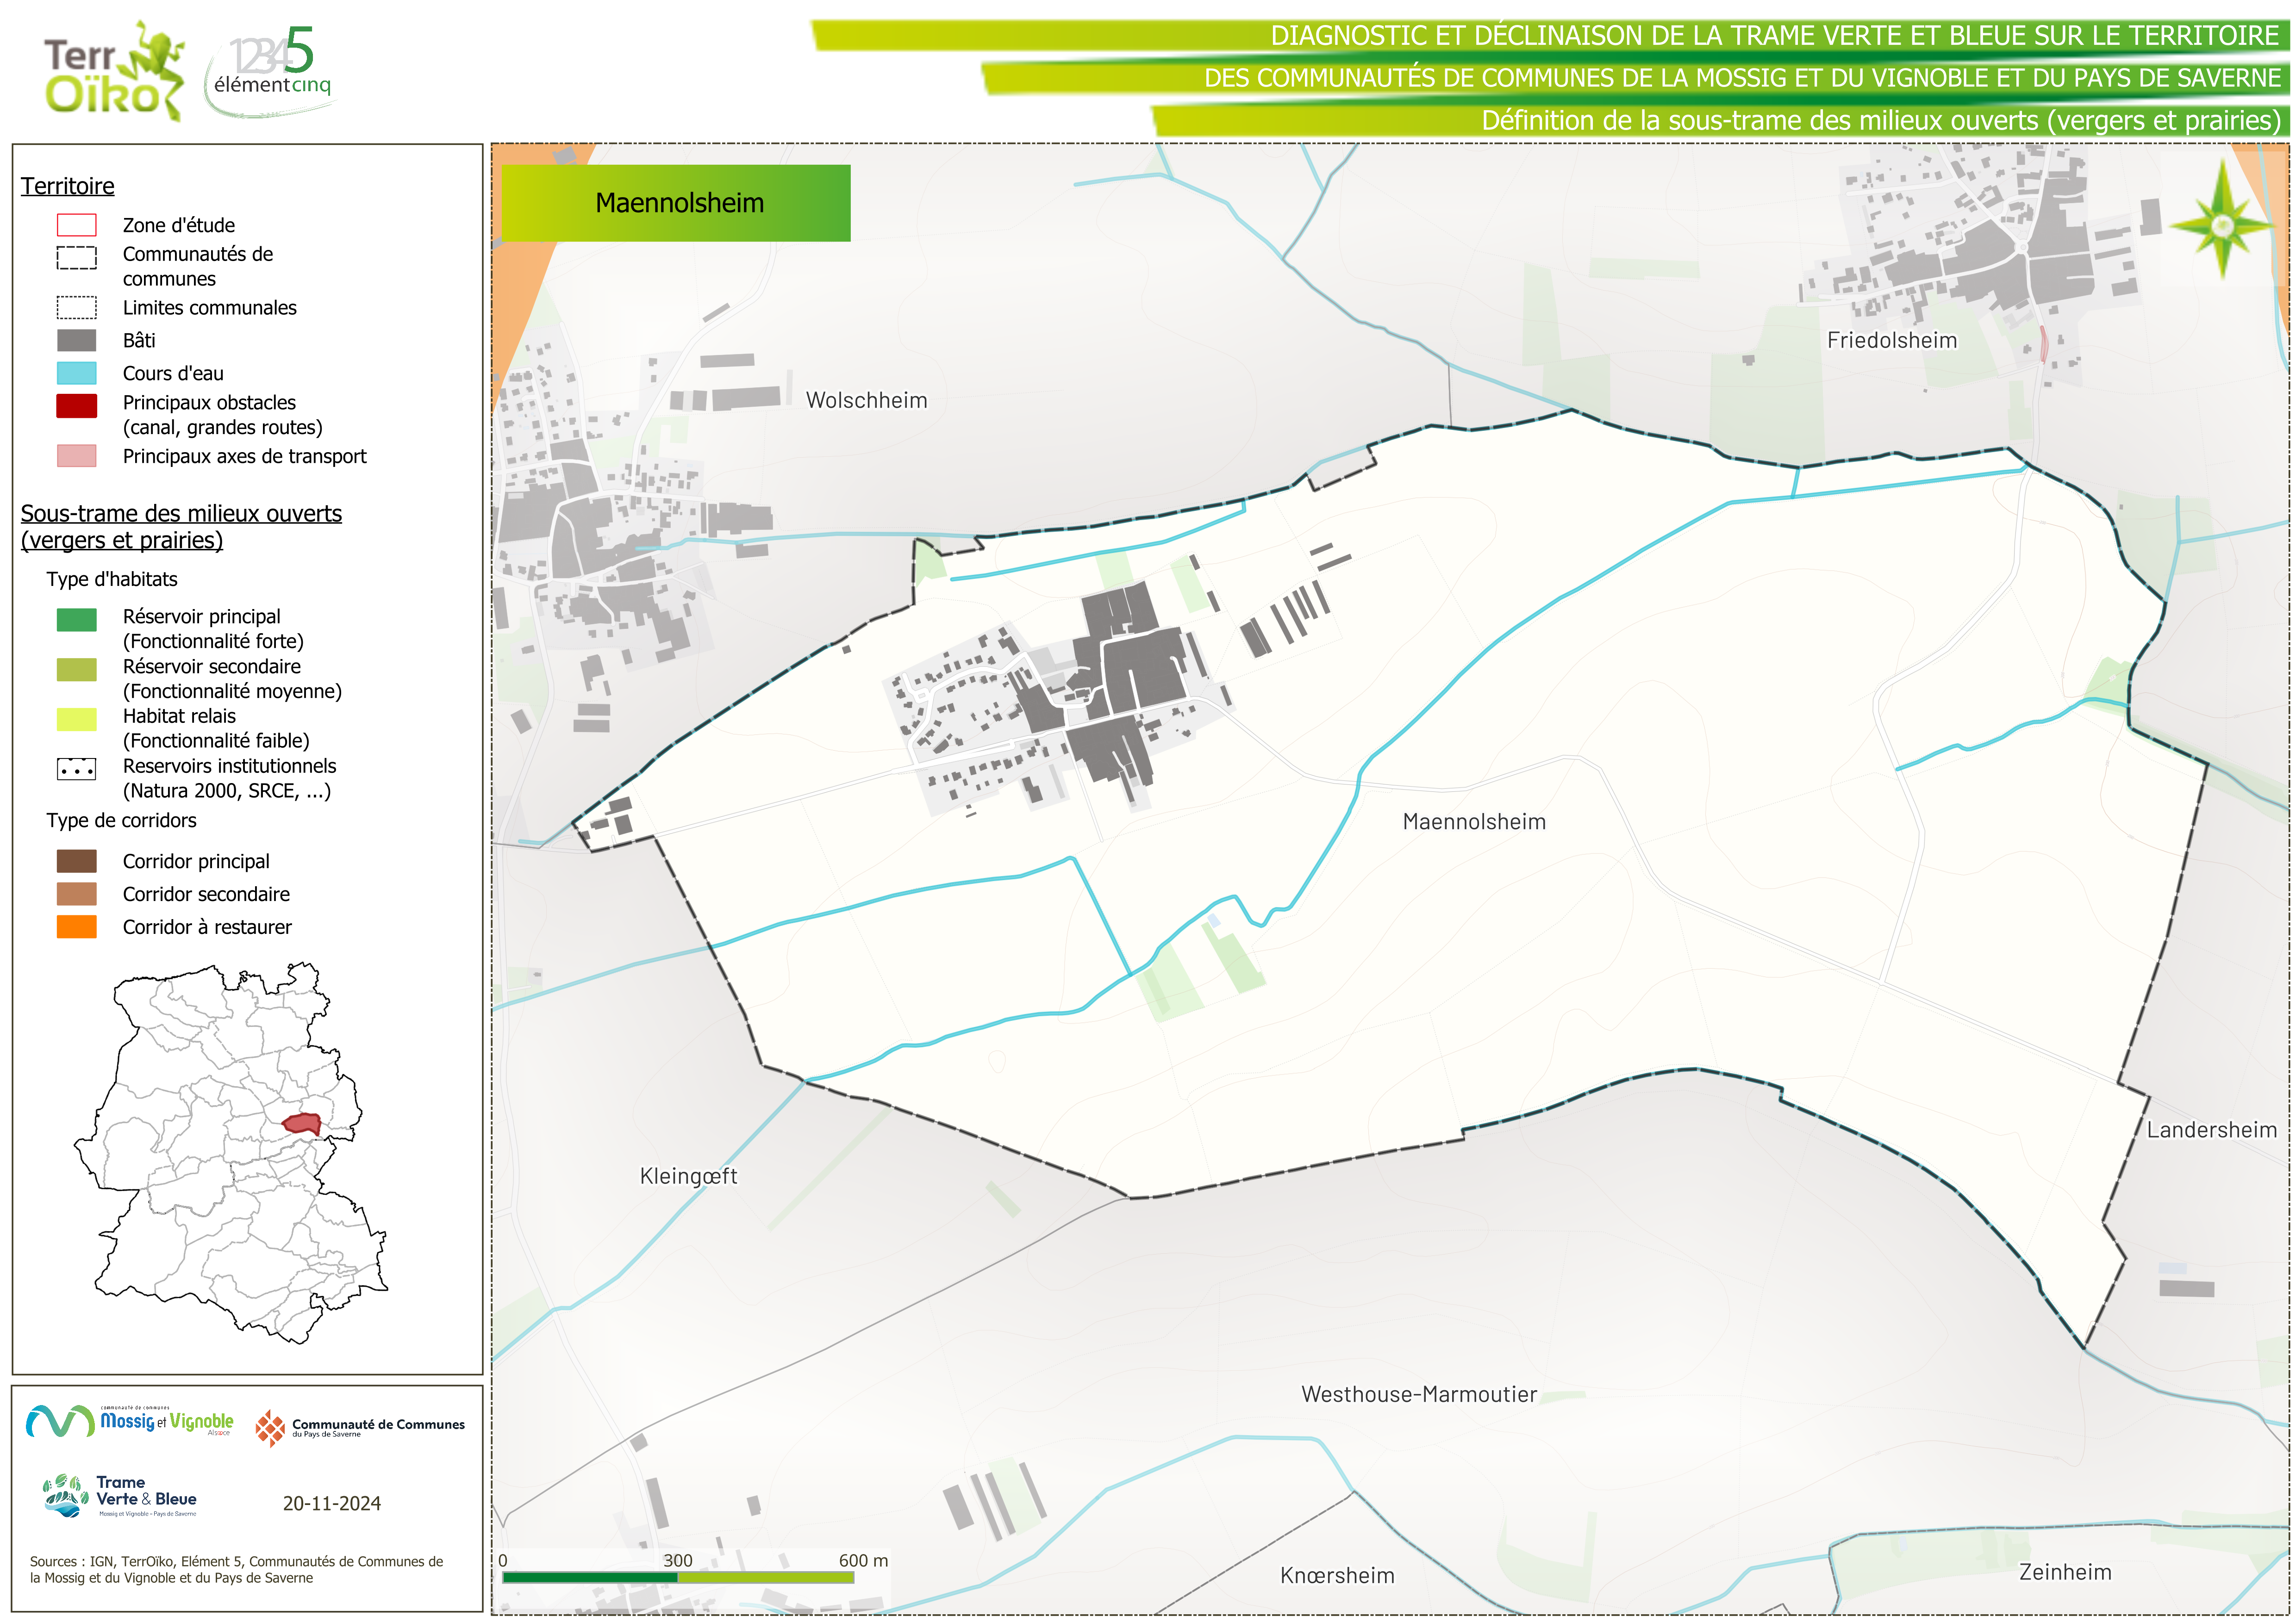
Task: Click the Corridor à restaurer orange swatch
Action: [x=76, y=927]
